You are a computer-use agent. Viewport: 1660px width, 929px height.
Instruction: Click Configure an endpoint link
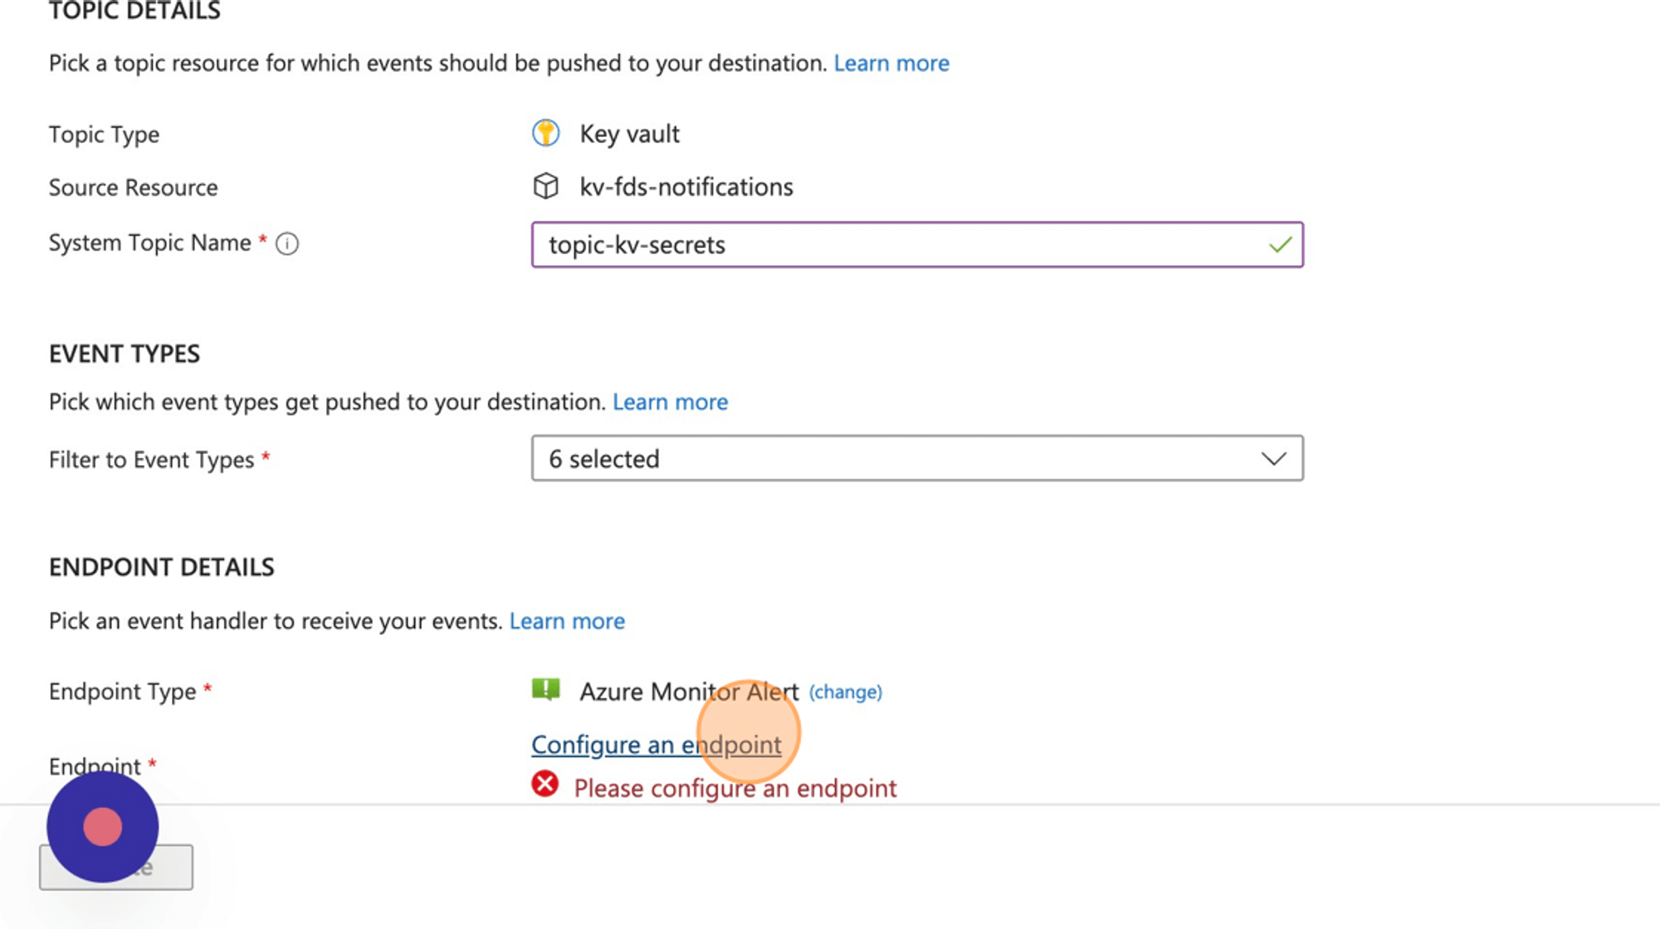pos(656,745)
